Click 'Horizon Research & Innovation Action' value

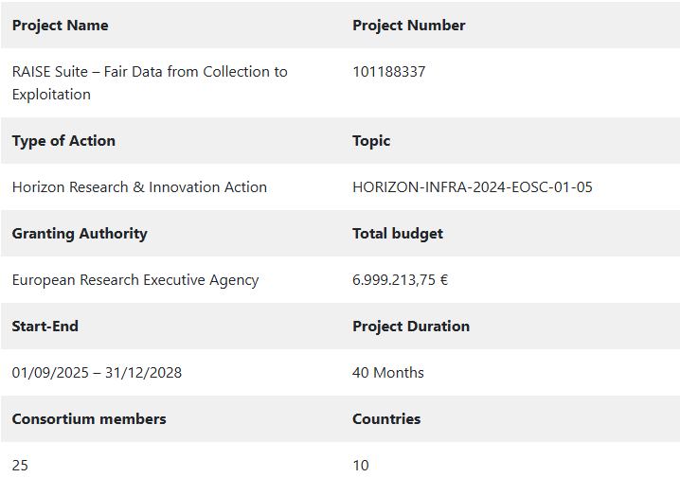point(139,187)
